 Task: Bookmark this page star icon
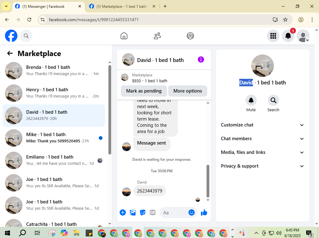click(x=285, y=20)
